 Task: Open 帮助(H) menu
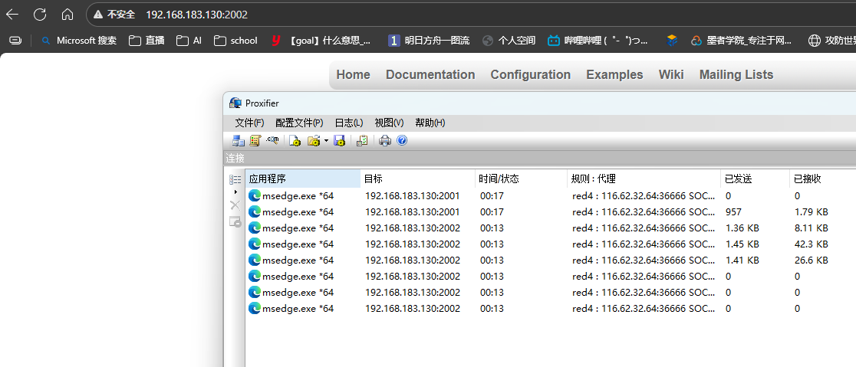pos(430,123)
